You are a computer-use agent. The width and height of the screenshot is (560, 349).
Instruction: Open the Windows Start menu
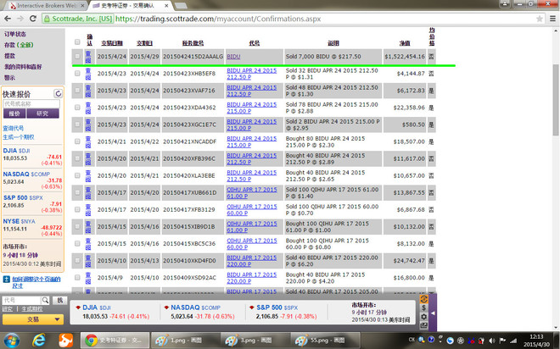click(11, 341)
